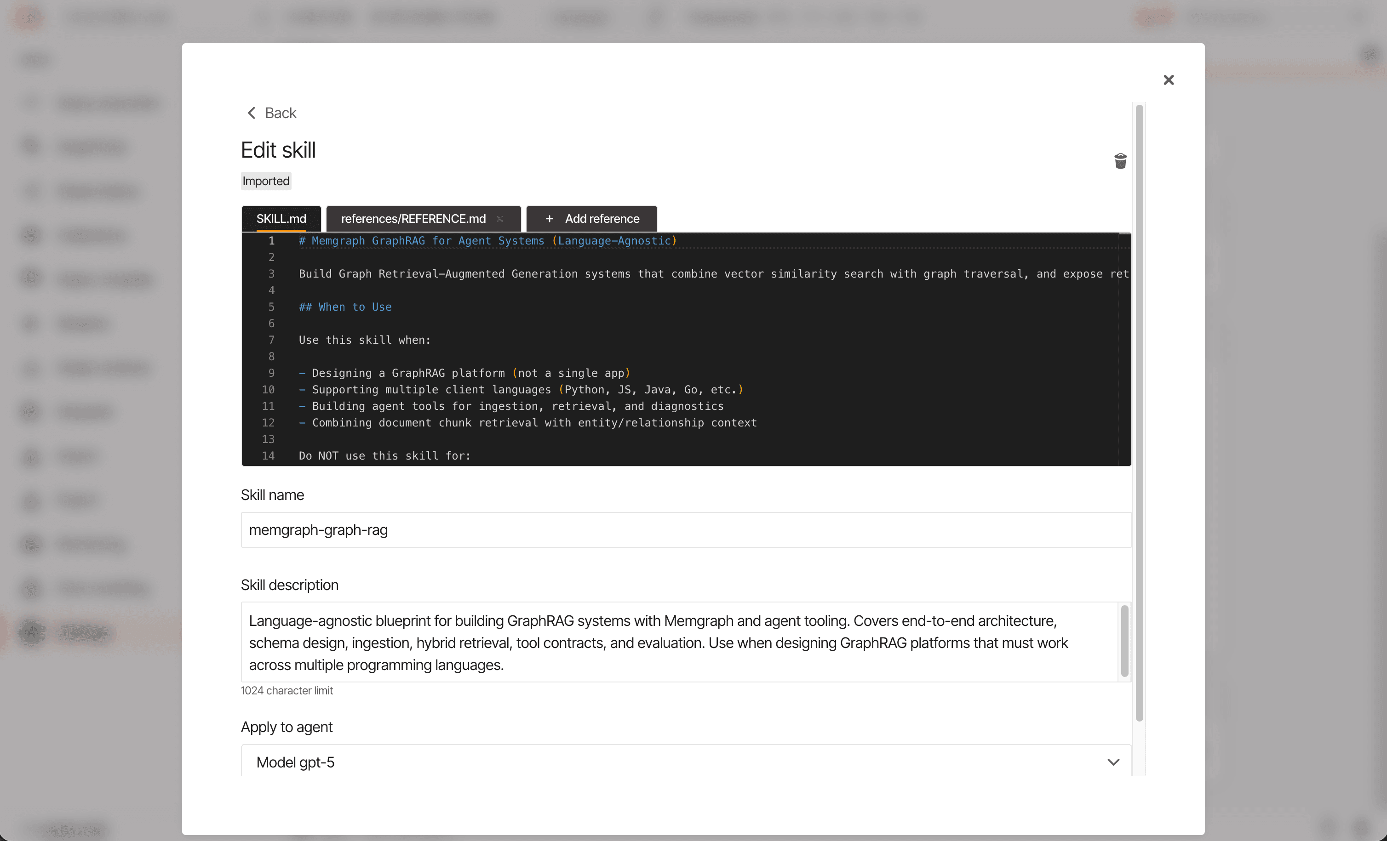Click the 'Building agent tools for ingestion' line

[517, 406]
